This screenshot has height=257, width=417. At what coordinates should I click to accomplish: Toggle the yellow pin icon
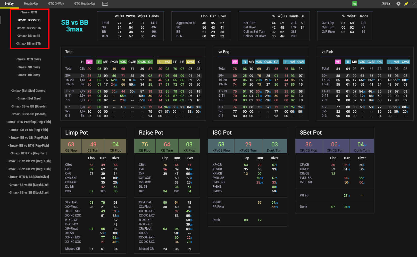click(406, 4)
